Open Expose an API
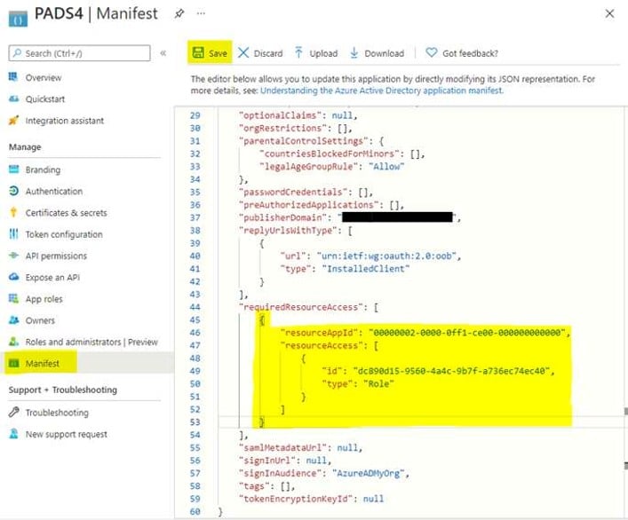Viewport: 628px width, 520px height. [x=52, y=278]
